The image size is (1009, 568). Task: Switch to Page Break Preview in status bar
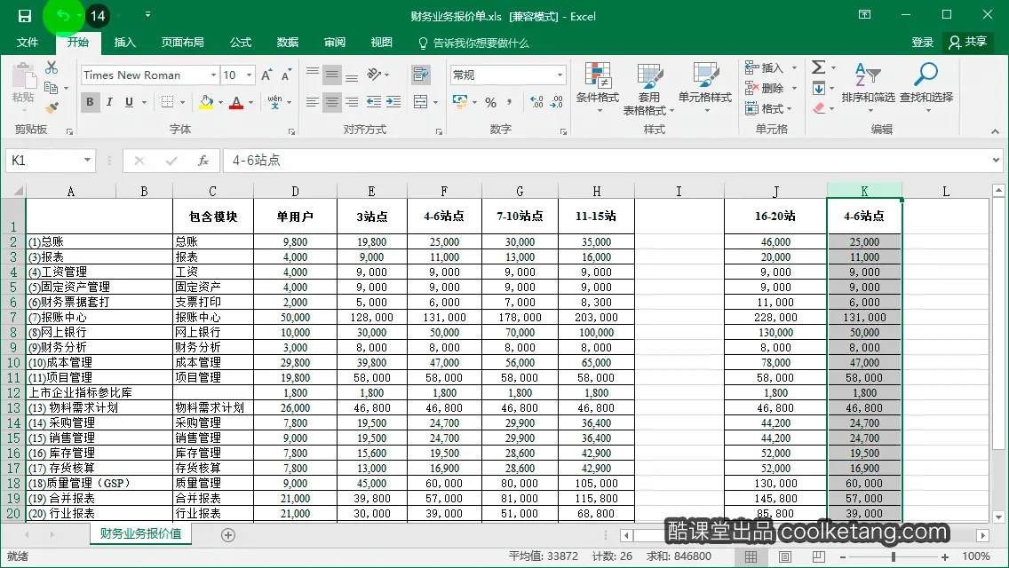click(819, 556)
